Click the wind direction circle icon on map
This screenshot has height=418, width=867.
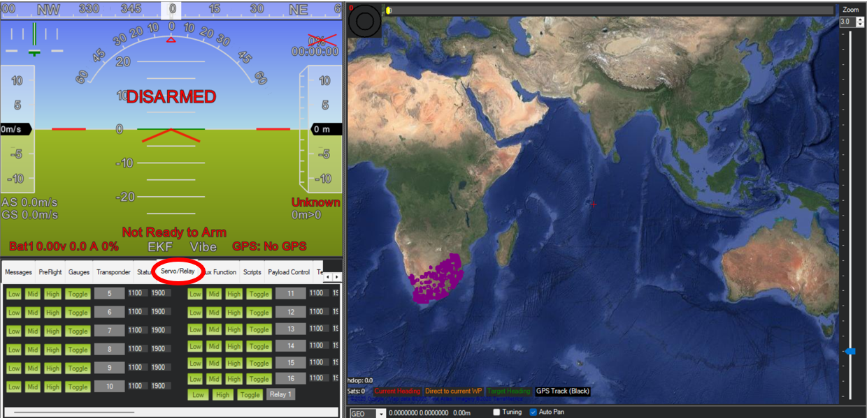tap(365, 21)
